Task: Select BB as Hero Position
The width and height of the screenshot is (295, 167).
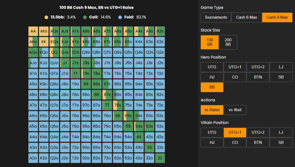Action: click(212, 87)
